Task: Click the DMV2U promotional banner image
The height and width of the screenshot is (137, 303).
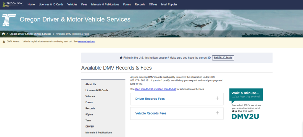Action: 246,104
